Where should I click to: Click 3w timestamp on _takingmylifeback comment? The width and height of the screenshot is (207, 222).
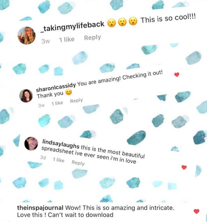click(46, 41)
